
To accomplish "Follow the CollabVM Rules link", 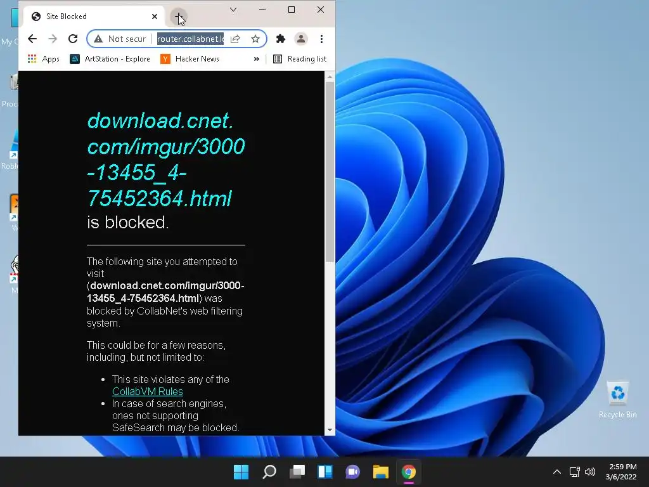I will 147,391.
